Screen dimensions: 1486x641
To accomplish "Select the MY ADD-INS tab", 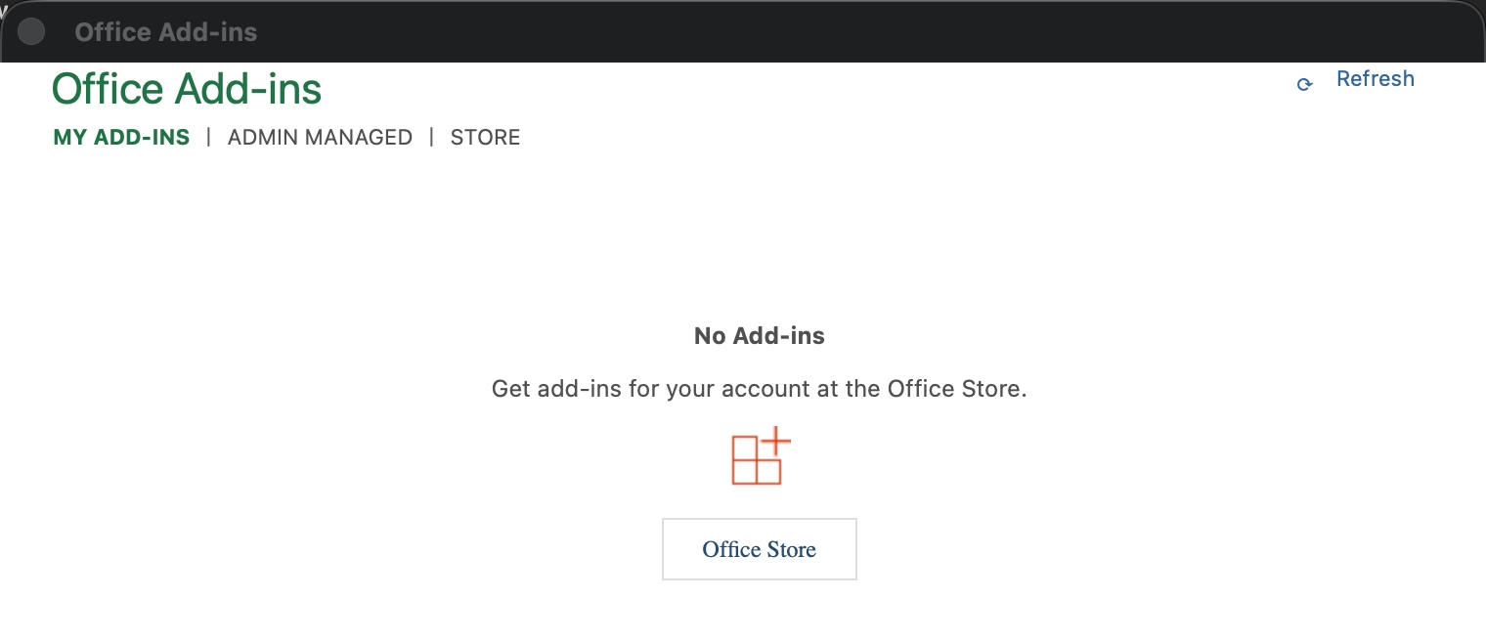I will pyautogui.click(x=121, y=138).
